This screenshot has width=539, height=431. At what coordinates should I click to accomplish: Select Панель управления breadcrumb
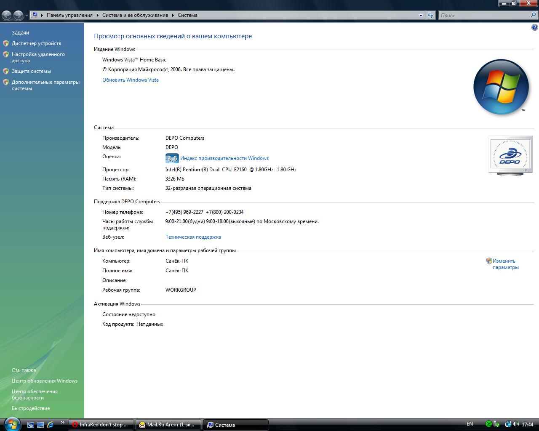tap(69, 15)
